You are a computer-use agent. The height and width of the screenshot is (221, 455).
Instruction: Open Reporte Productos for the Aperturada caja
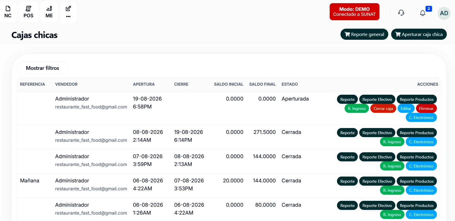pyautogui.click(x=417, y=99)
